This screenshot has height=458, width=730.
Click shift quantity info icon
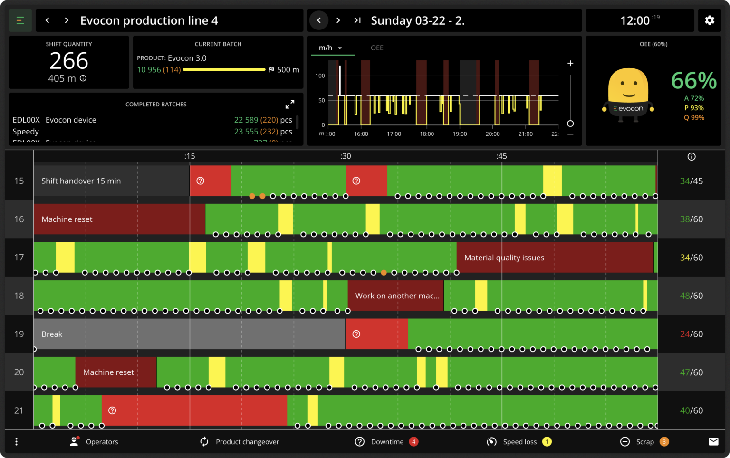pos(83,78)
